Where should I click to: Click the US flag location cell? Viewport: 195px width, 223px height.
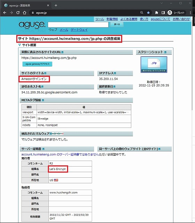click(x=70, y=180)
